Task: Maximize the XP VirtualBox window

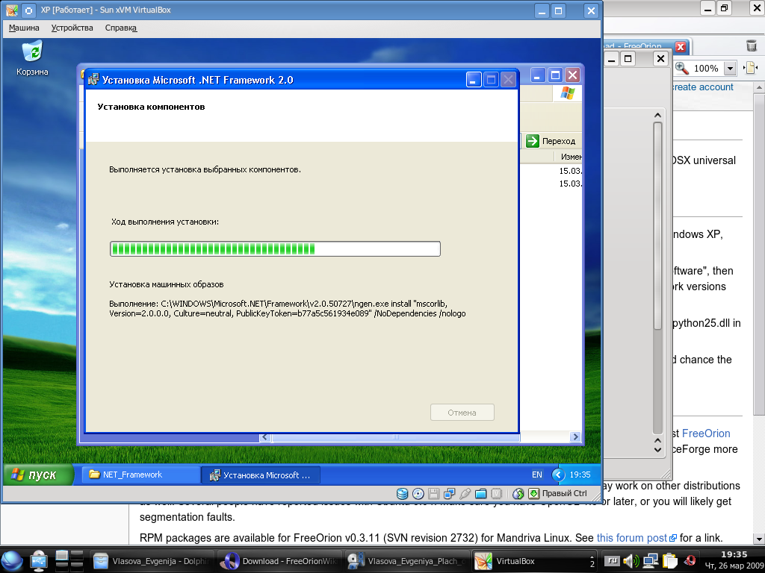Action: pos(559,10)
